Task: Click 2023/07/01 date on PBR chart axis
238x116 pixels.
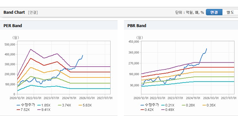Action: point(175,98)
